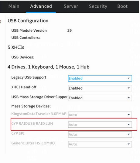Open KingstonDataTraveler 3.0PMAP Auto dropdown
Viewport: 140px width, 163px height.
(100, 115)
